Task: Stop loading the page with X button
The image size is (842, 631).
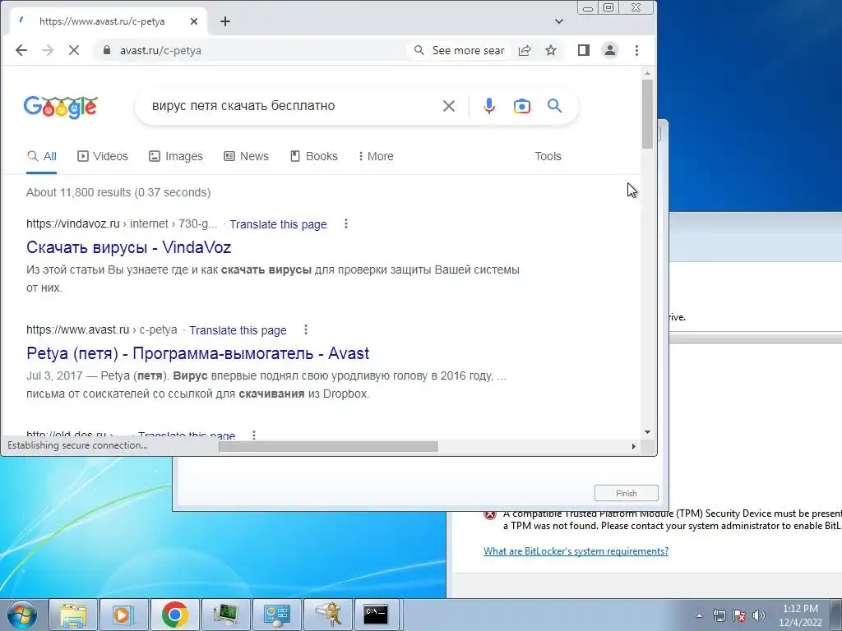Action: pos(74,50)
